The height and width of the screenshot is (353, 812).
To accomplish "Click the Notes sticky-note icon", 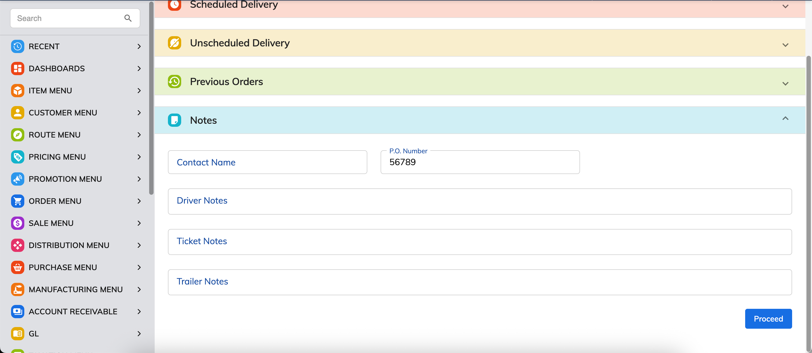I will tap(175, 120).
